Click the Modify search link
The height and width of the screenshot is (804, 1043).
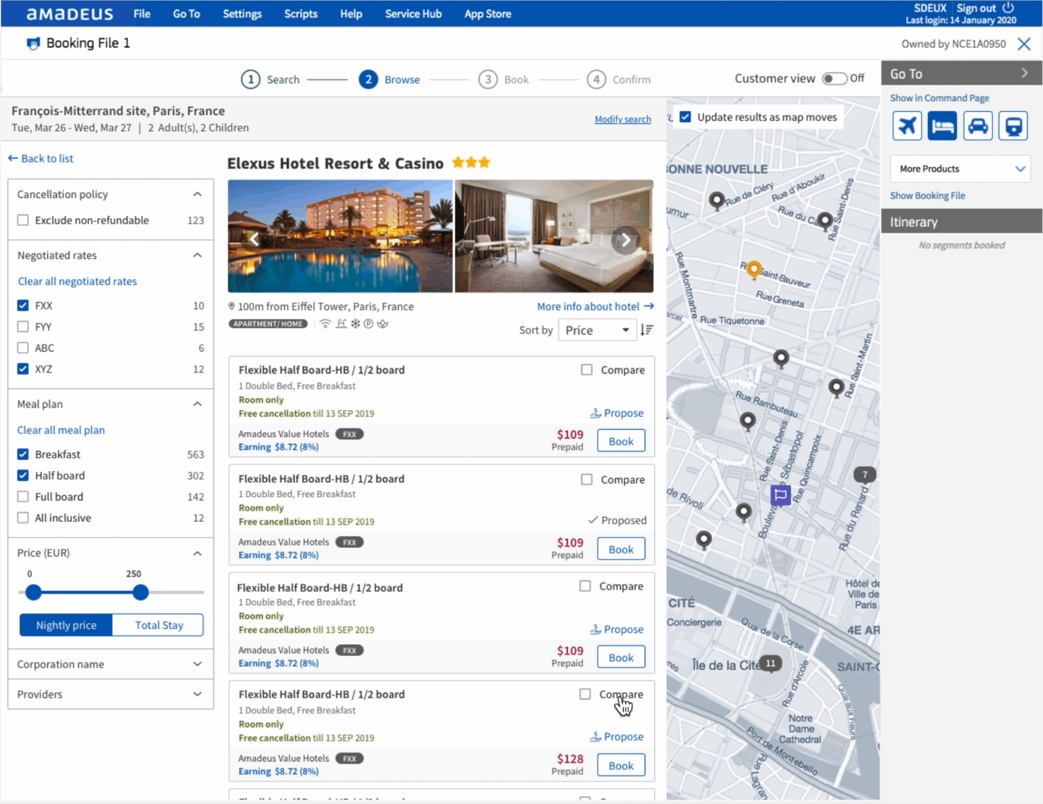click(622, 119)
